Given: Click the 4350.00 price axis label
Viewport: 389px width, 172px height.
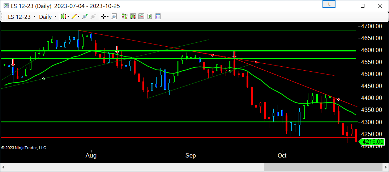Looking at the screenshot, I should tap(372, 110).
